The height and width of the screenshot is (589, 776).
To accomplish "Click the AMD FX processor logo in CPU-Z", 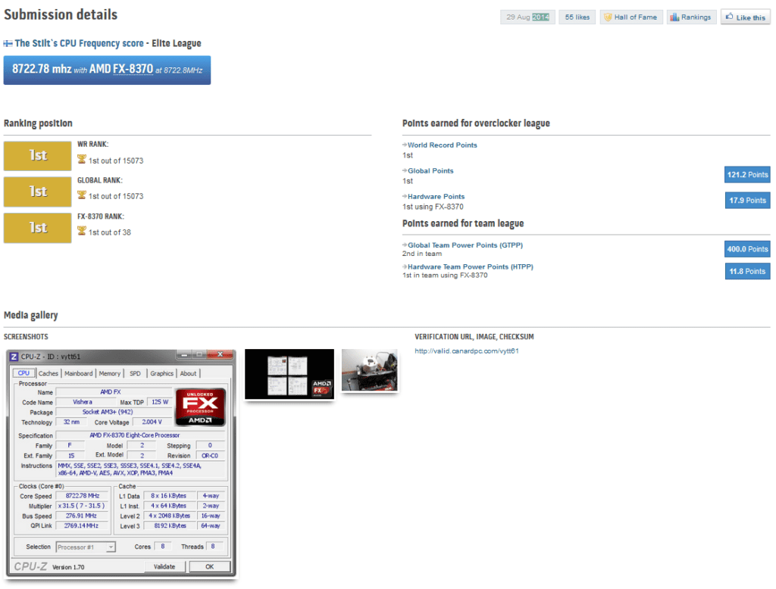I will tap(200, 407).
